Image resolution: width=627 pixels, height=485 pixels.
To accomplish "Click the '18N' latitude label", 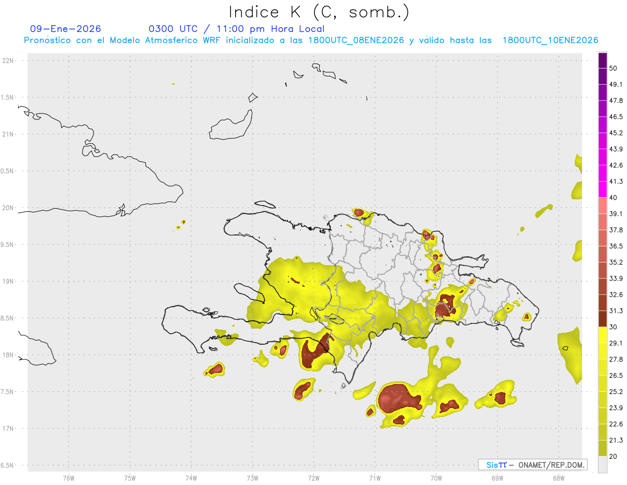I will 8,355.
